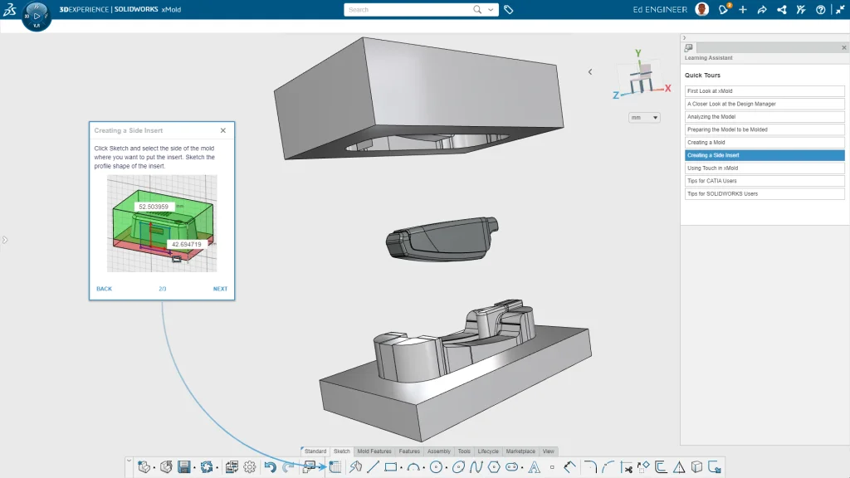Click the Undo icon in the toolbar
Screen dimensions: 850x478
269,466
